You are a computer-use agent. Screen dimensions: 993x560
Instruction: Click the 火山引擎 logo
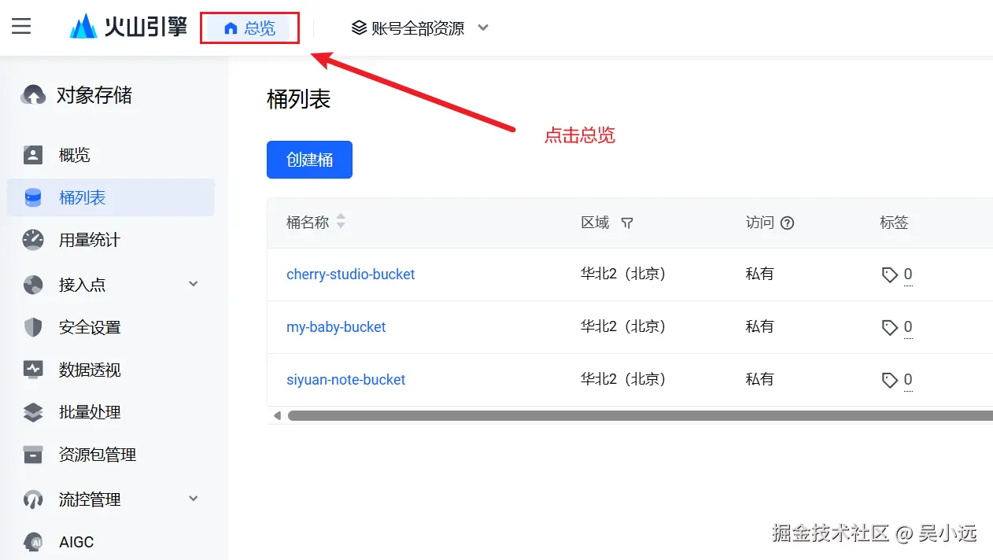128,26
